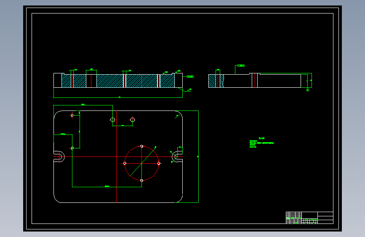Image resolution: width=365 pixels, height=237 pixels.
Task: Pick the bottom hole on the red circle
Action: point(141,180)
